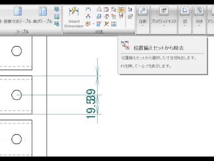Click the gray icon below the purple arrow icon
The image size is (214, 161).
coord(130,17)
